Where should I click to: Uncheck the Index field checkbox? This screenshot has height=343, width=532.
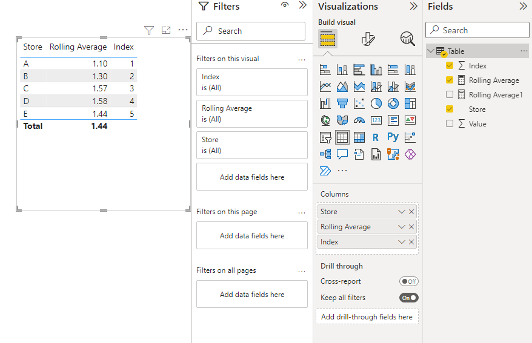click(x=450, y=66)
